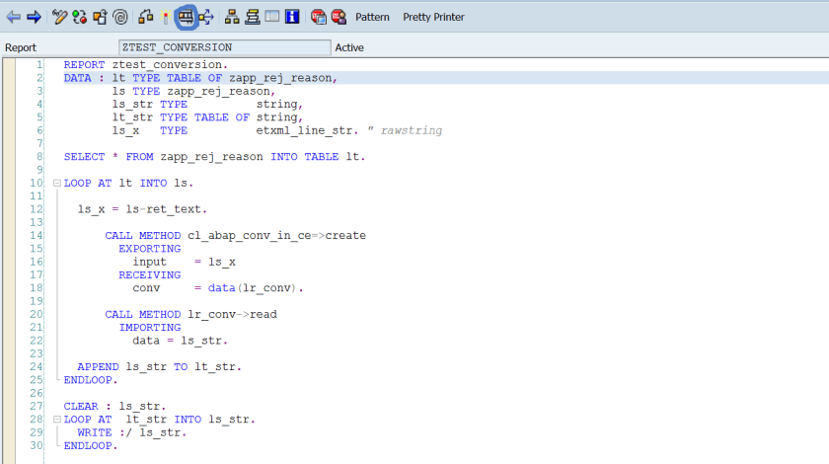The width and height of the screenshot is (829, 464).
Task: Run the Pretty Printer button
Action: pyautogui.click(x=433, y=17)
